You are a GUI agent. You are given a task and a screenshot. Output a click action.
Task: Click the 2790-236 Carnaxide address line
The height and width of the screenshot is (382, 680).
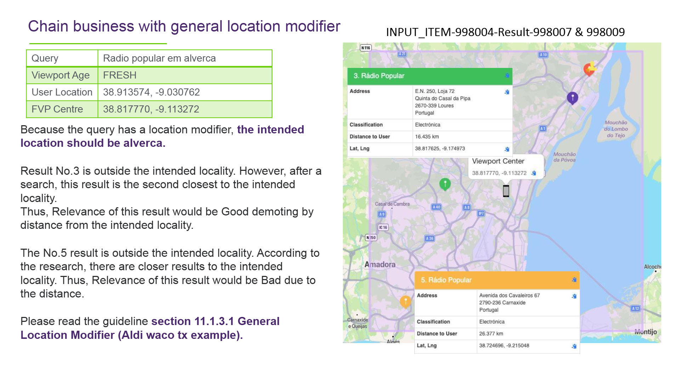tap(502, 303)
